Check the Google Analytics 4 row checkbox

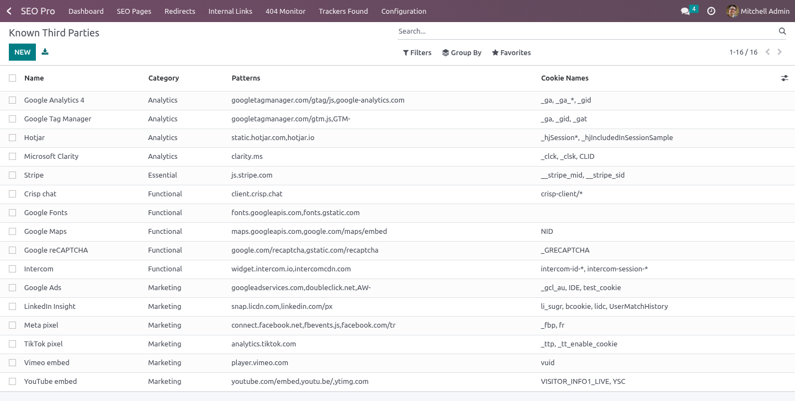coord(13,100)
